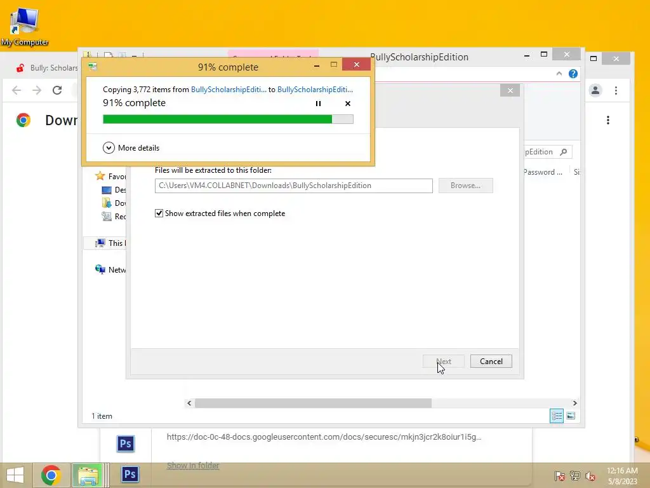Minimize the 91% complete copy dialog
Image resolution: width=650 pixels, height=488 pixels.
(x=317, y=65)
